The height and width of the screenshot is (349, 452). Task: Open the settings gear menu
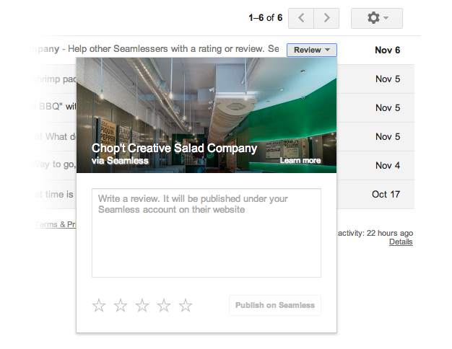click(377, 18)
